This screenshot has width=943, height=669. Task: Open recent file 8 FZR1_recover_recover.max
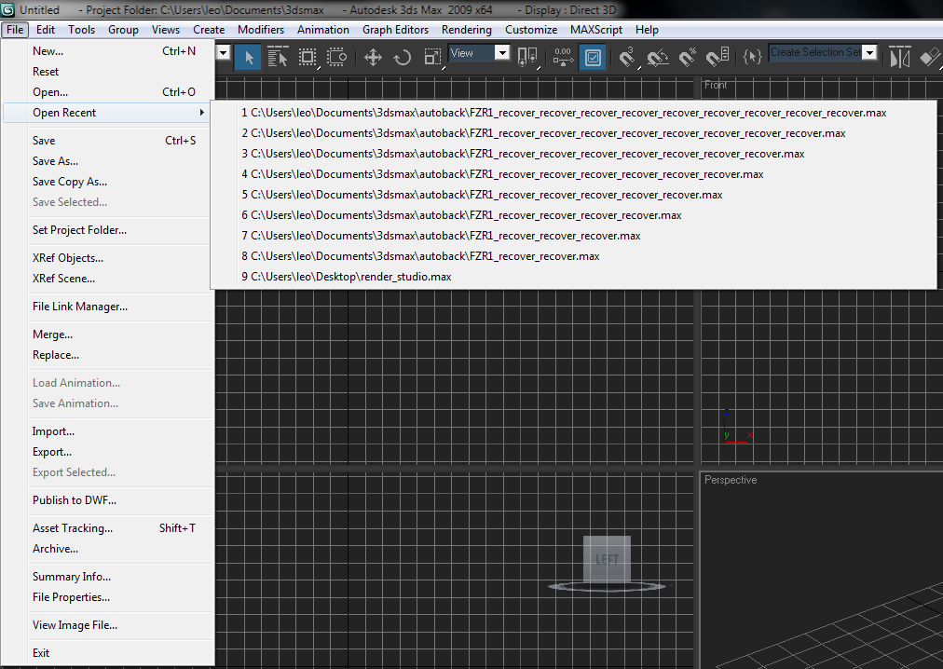(573, 255)
